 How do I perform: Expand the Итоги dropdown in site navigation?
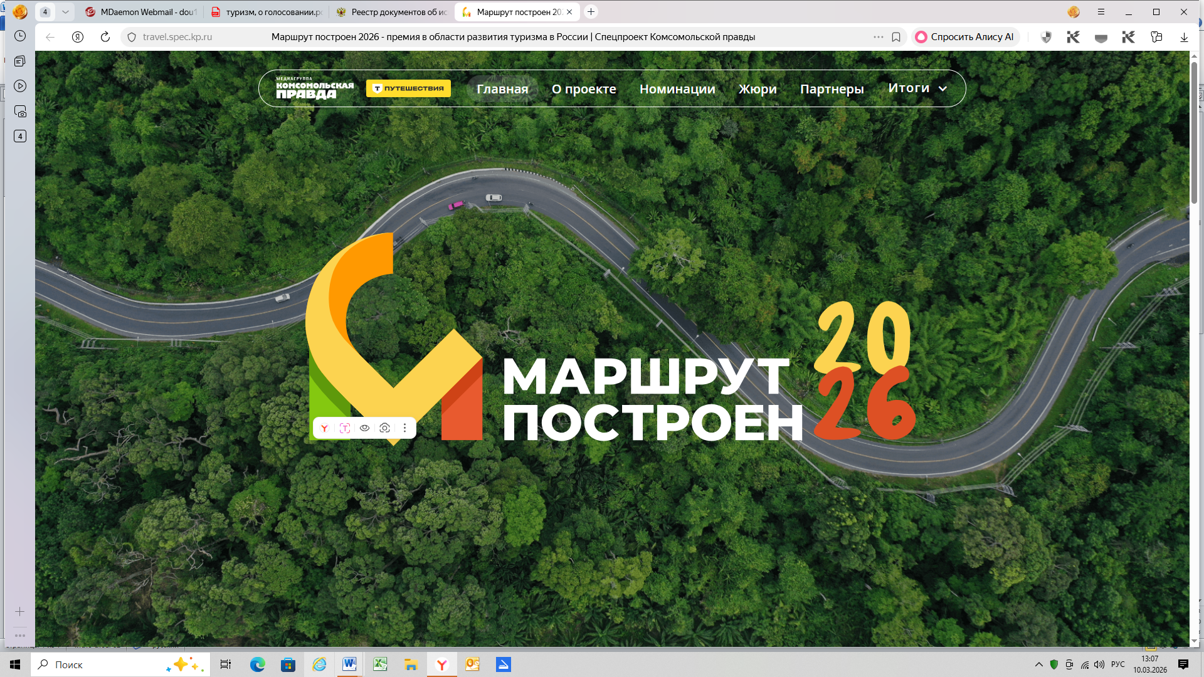[x=917, y=88]
